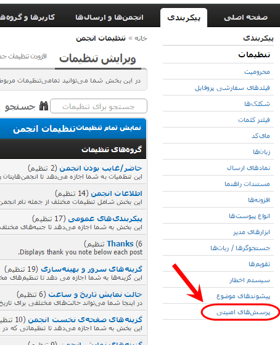This screenshot has width=280, height=345.
Task: Open فیلدهای سفارشی پروفایل link
Action: 233,87
